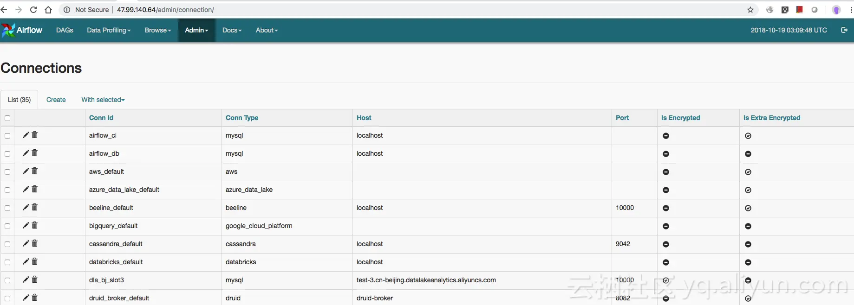Check the aws_default row checkbox
The image size is (854, 305).
coord(7,172)
